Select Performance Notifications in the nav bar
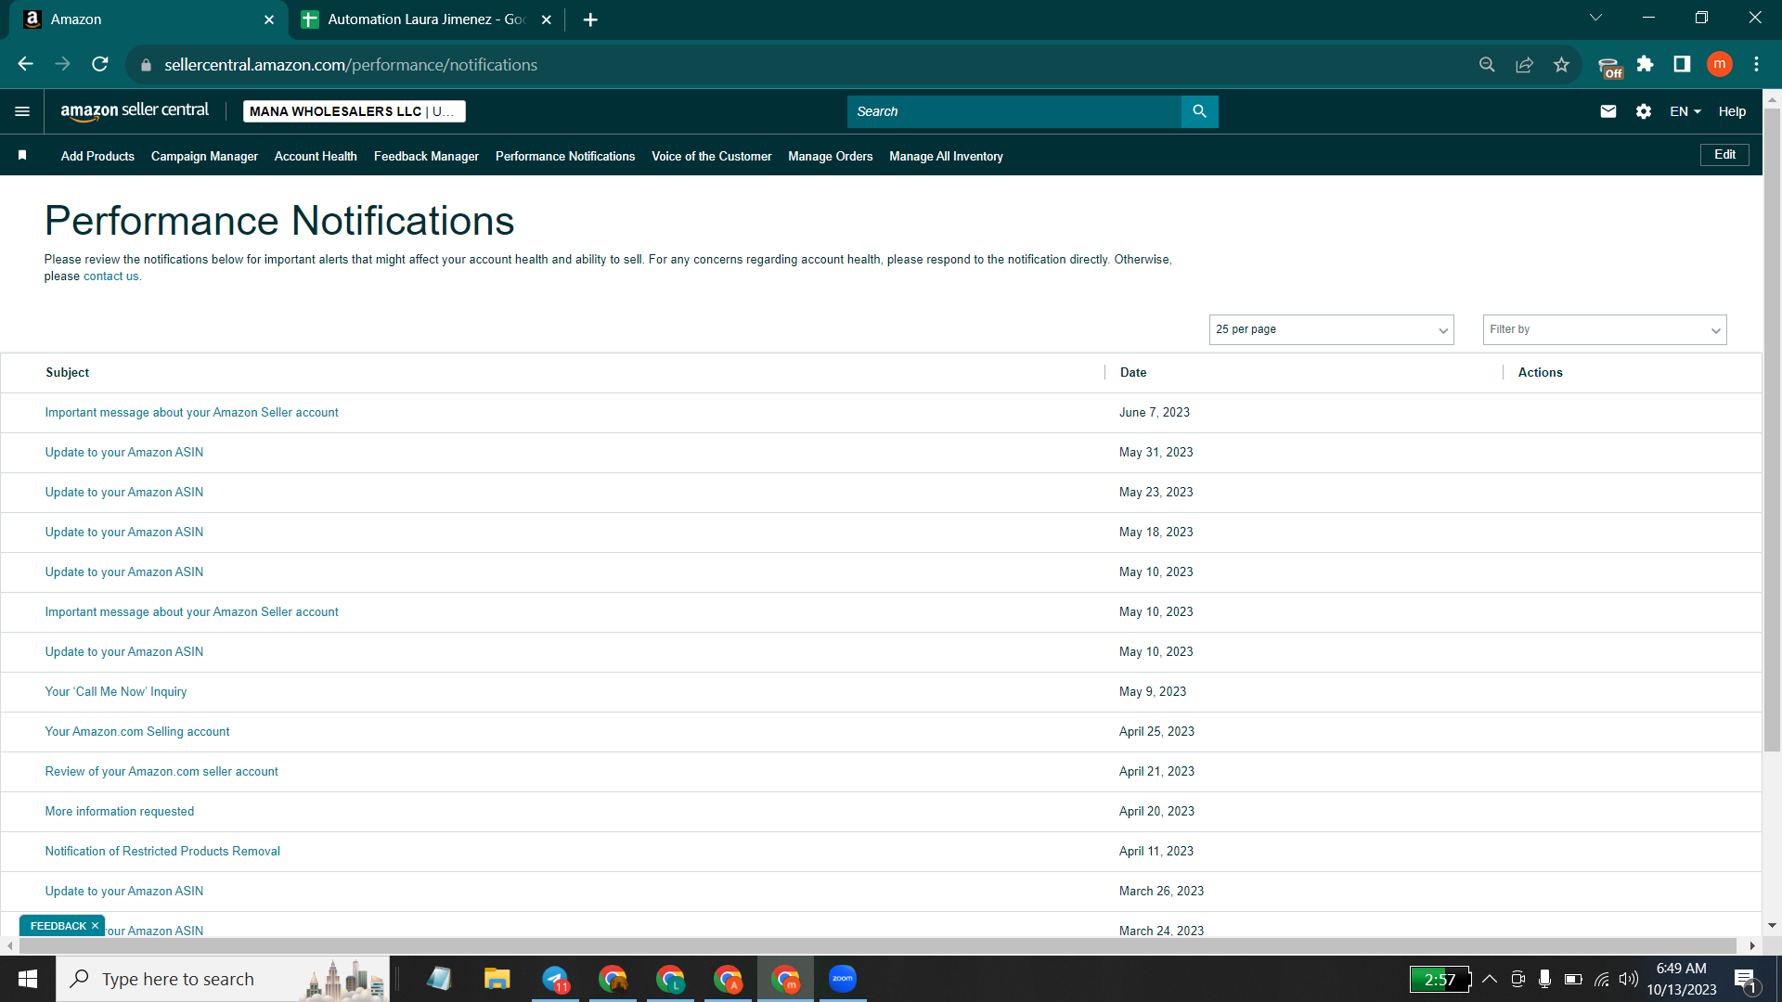1782x1002 pixels. click(x=565, y=156)
